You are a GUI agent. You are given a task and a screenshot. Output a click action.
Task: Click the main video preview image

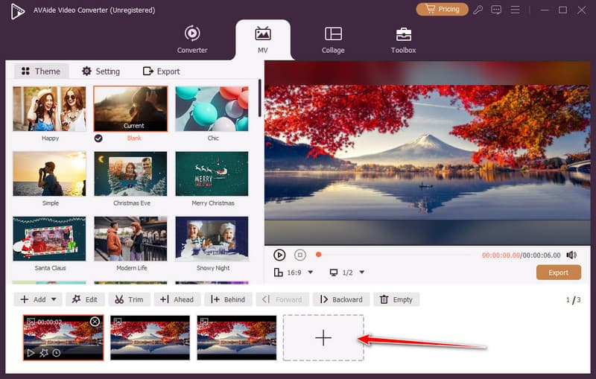click(x=427, y=153)
